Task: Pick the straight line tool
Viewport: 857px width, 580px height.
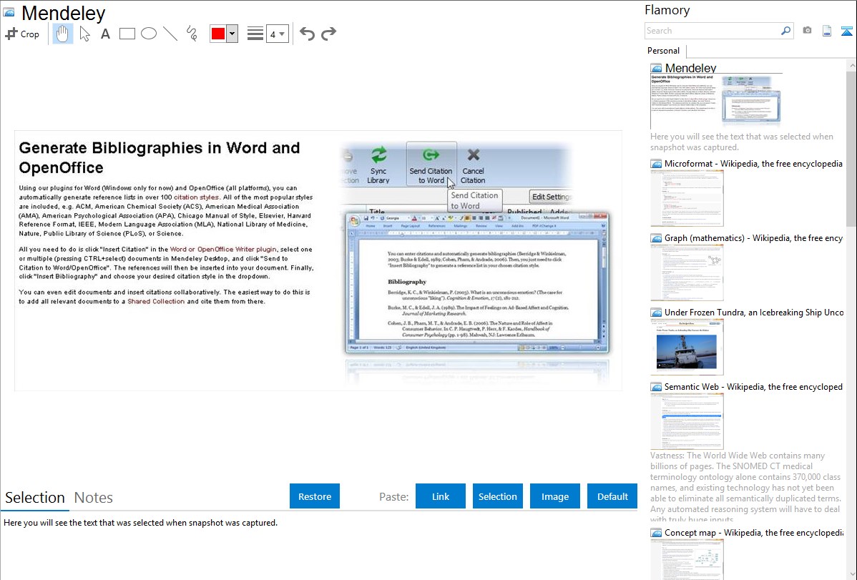Action: [x=170, y=34]
